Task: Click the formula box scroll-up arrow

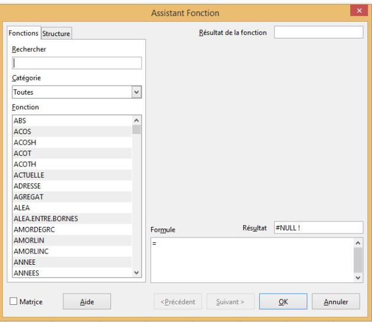Action: click(x=358, y=243)
